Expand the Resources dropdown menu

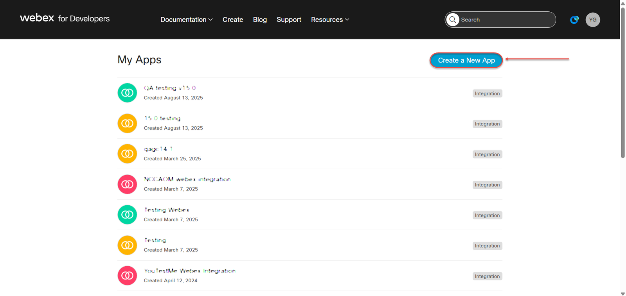[330, 20]
